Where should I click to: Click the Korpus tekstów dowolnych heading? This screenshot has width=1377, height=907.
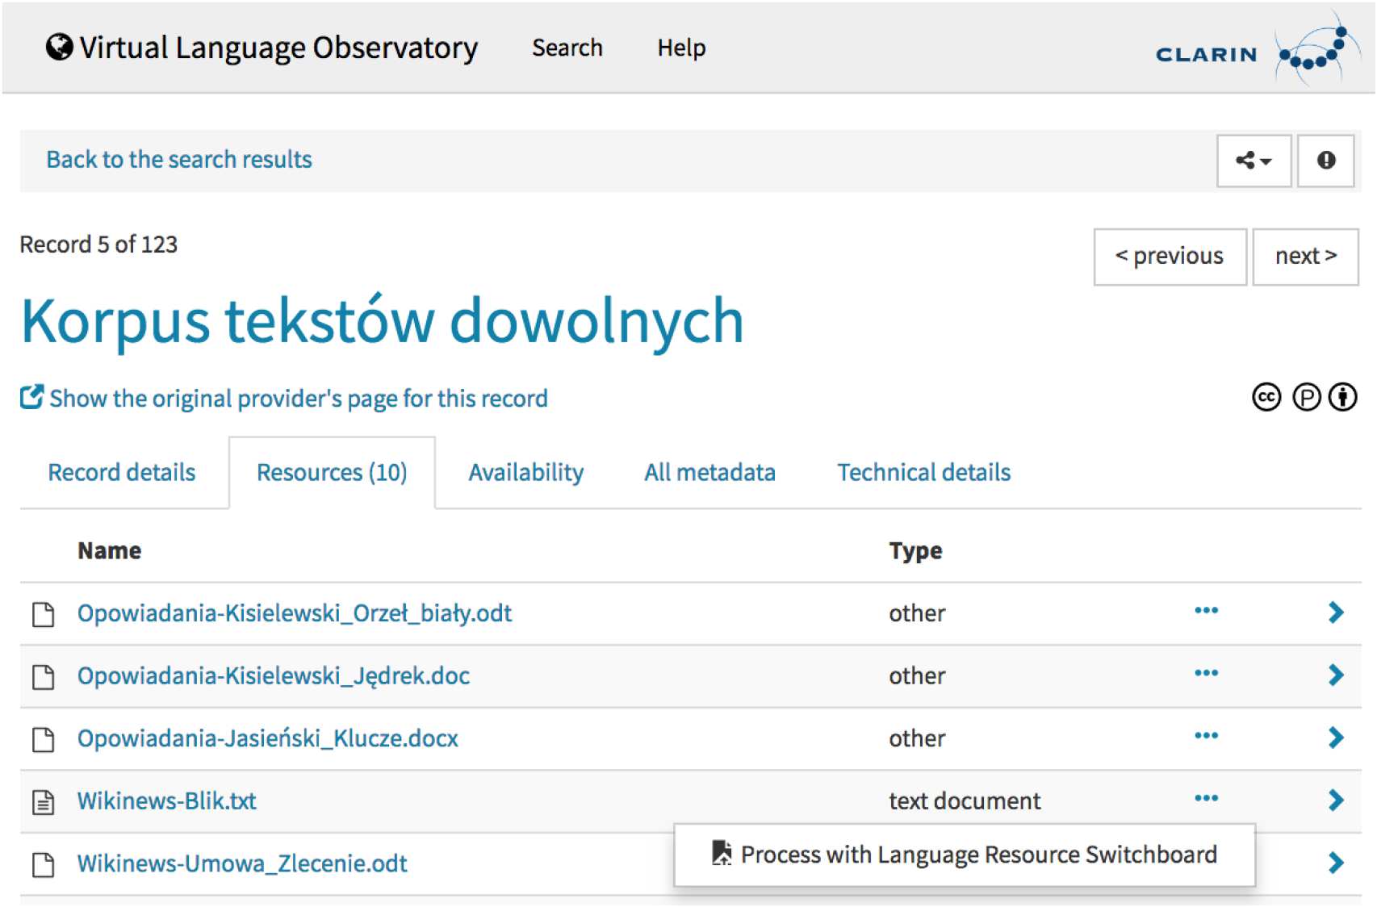pos(382,321)
